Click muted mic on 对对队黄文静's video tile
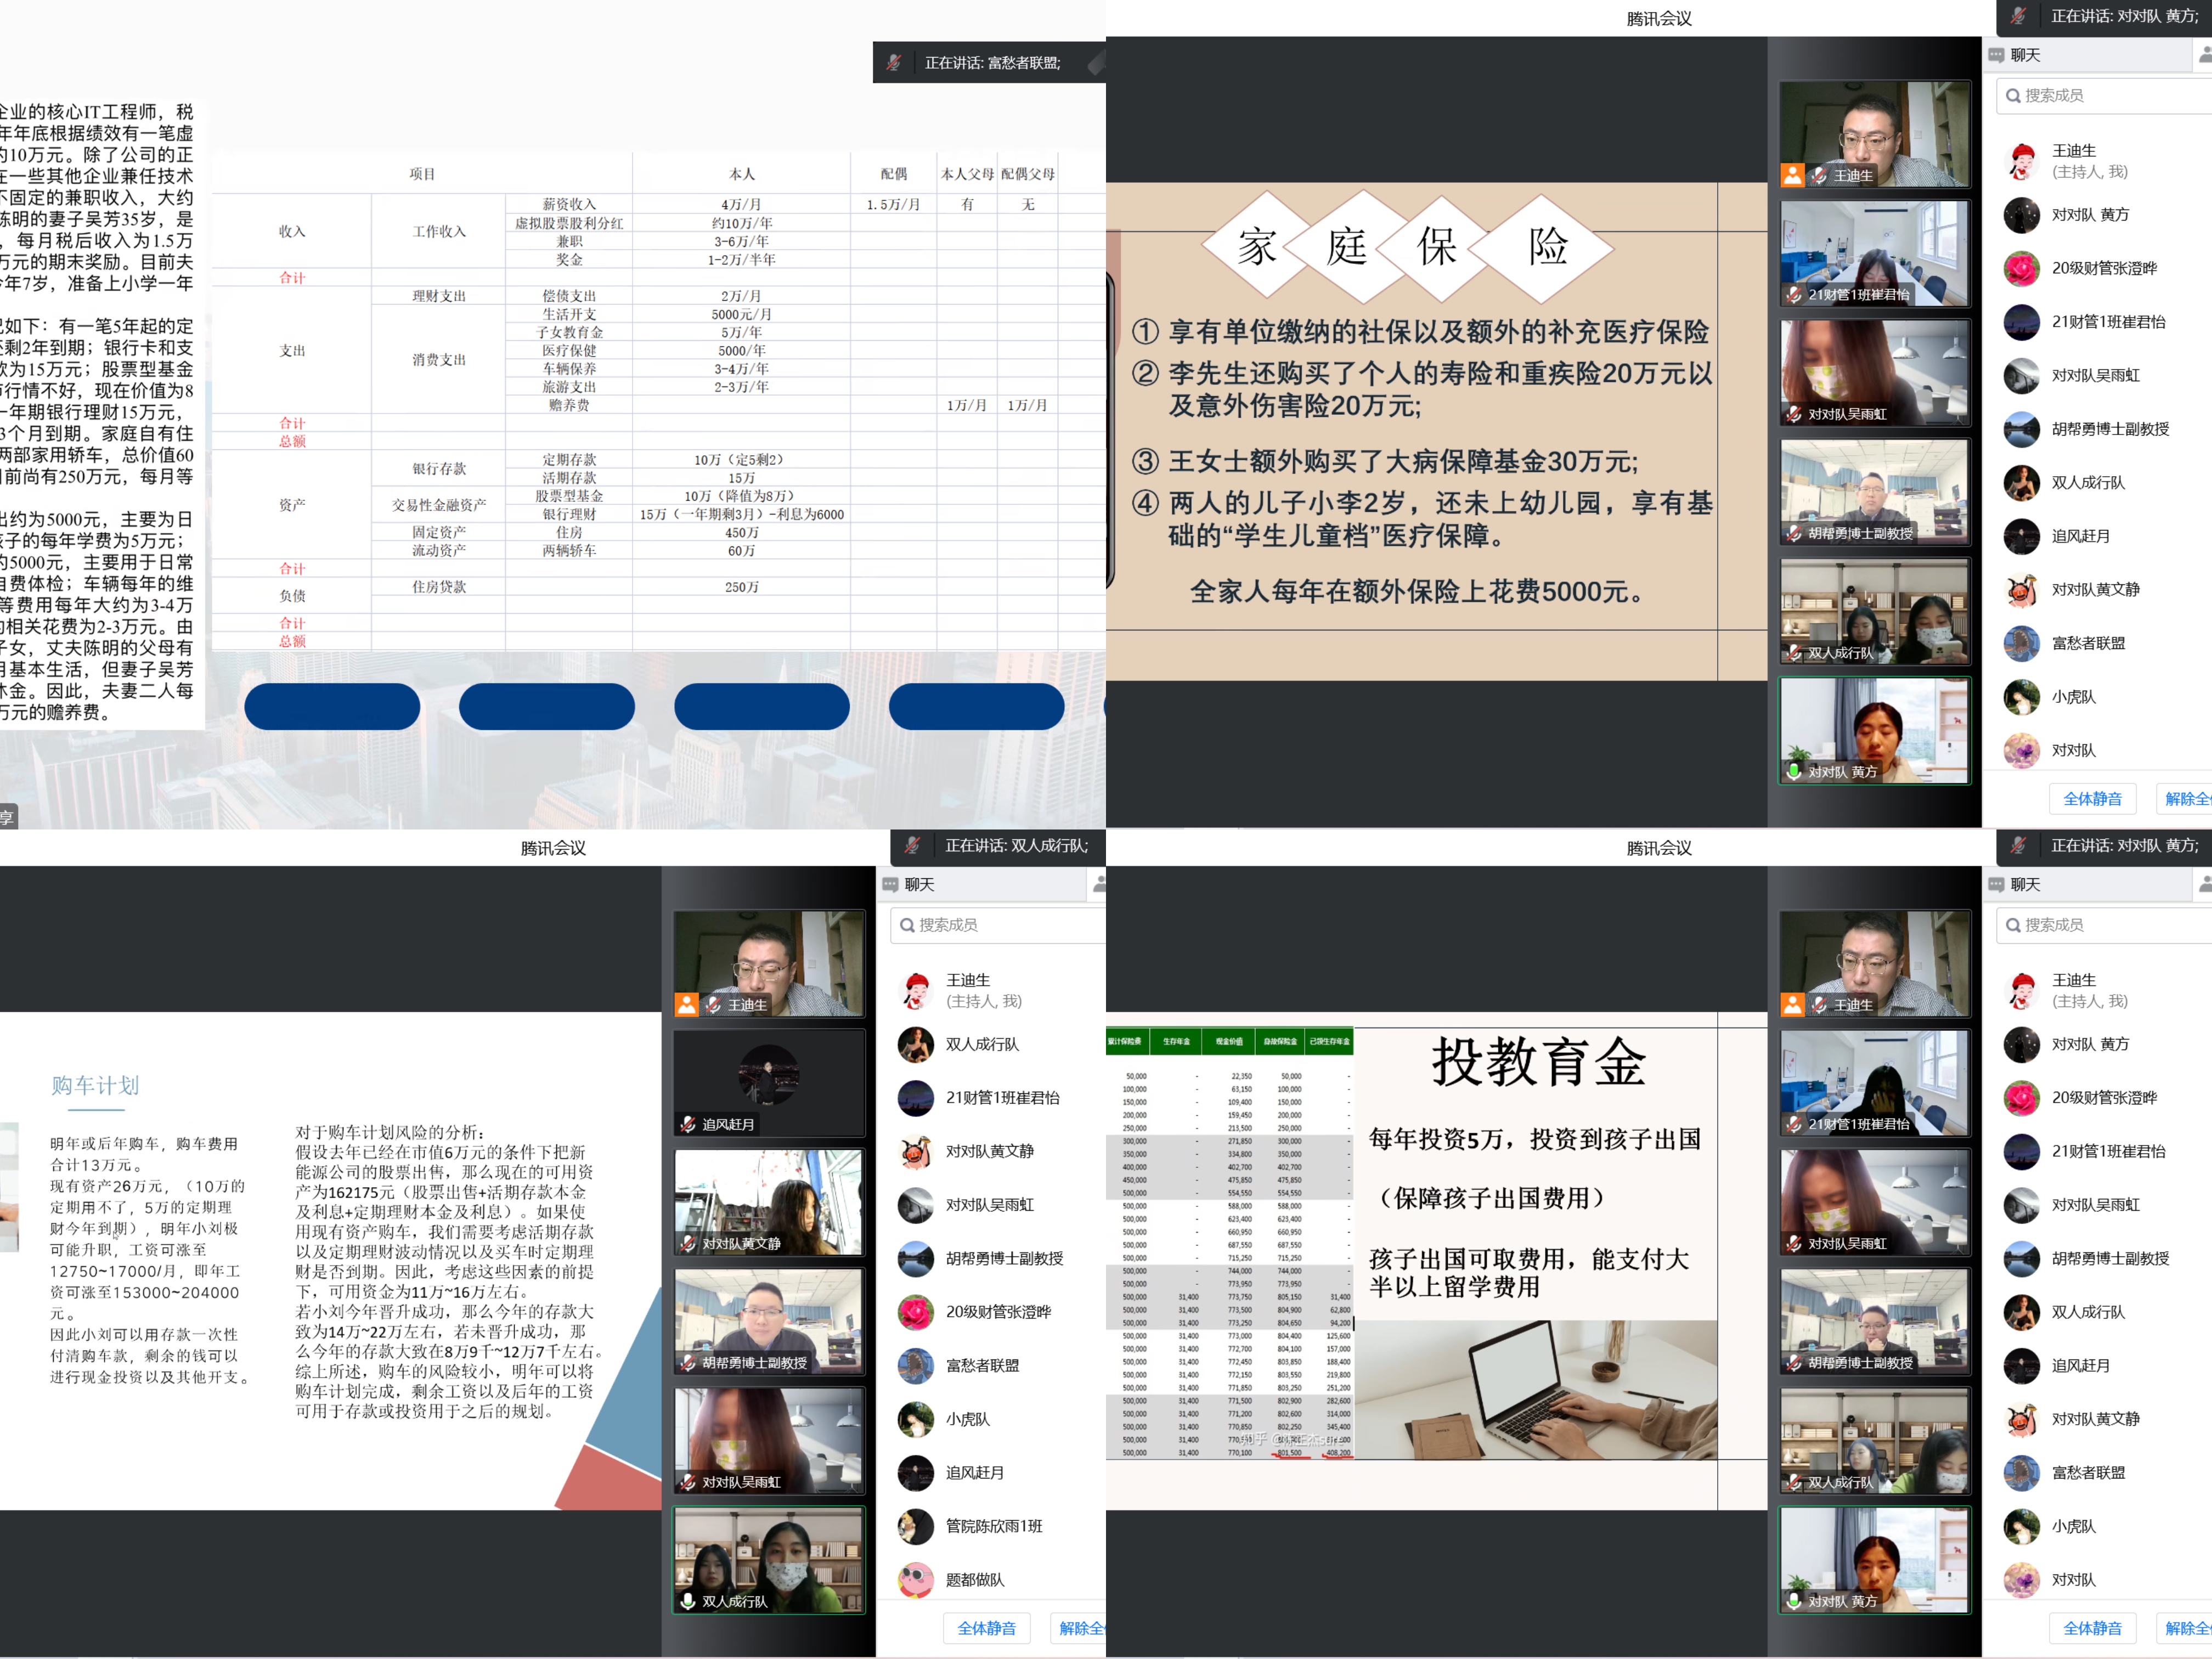 [688, 1243]
